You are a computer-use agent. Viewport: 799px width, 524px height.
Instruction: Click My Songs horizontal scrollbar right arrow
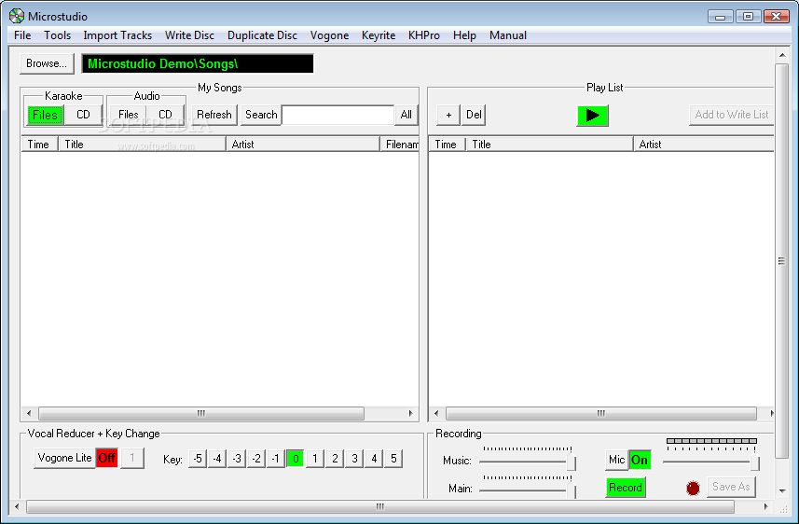point(411,413)
